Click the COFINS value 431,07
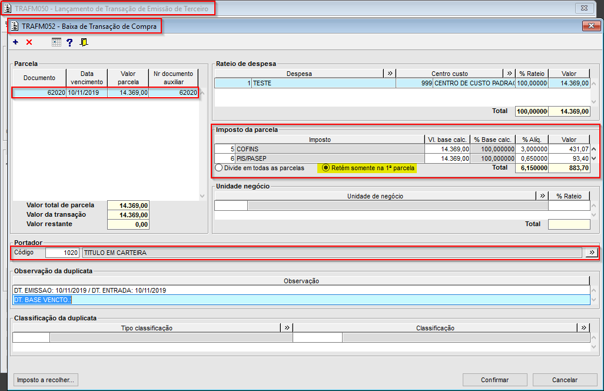604x391 pixels. (x=569, y=149)
